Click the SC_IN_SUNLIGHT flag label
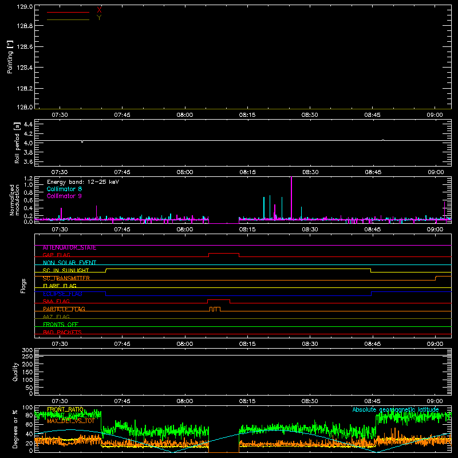The width and height of the screenshot is (458, 458). 66,270
